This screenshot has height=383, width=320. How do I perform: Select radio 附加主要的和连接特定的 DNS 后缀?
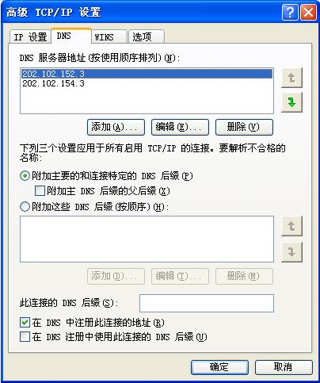click(25, 176)
